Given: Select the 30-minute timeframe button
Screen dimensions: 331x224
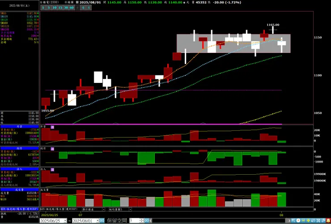Looking at the screenshot, I should [66, 8].
